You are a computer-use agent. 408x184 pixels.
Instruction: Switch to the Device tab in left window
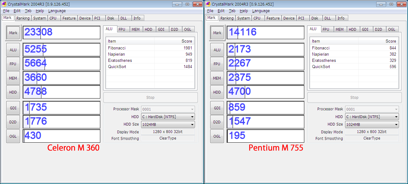click(x=85, y=18)
